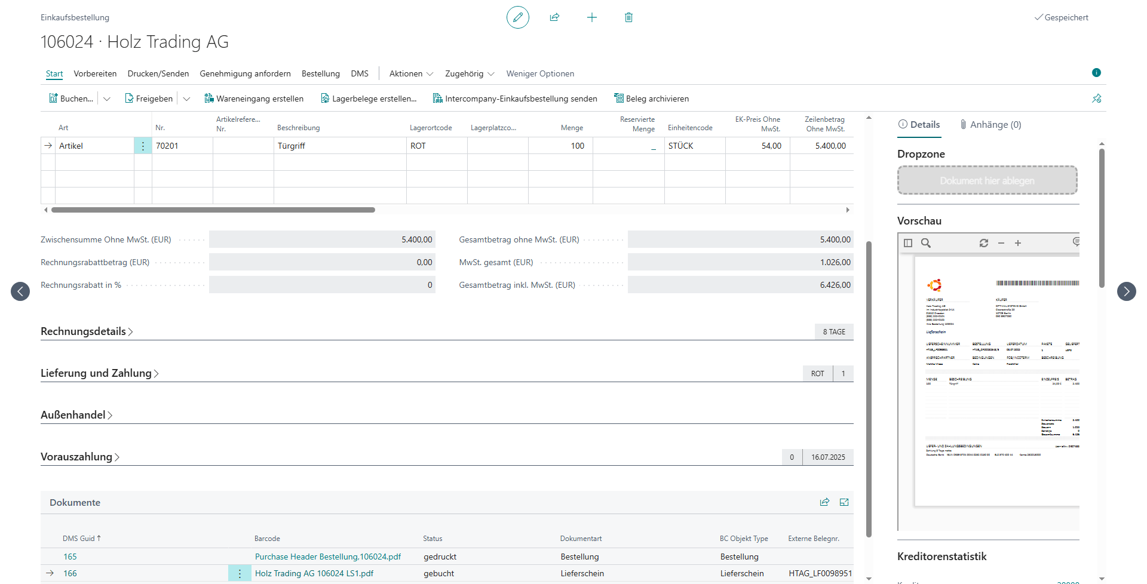Delete the order with the trash icon
Screen dimensions: 1147x584
628,17
